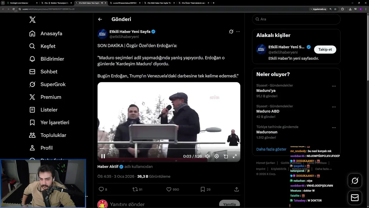
Task: Go back with the Gönderi arrow
Action: [100, 19]
